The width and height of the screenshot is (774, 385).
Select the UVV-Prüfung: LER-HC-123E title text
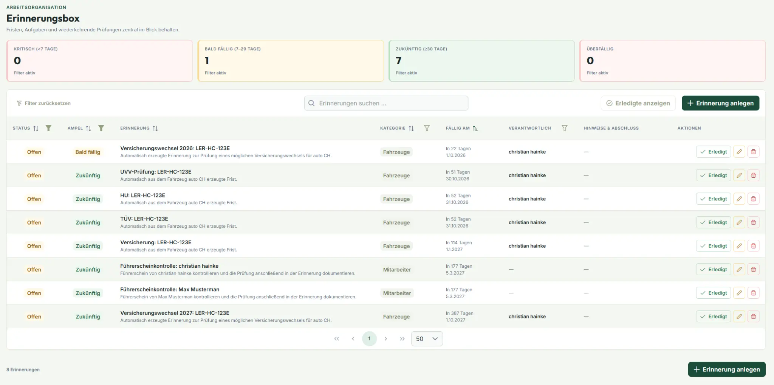pyautogui.click(x=156, y=172)
